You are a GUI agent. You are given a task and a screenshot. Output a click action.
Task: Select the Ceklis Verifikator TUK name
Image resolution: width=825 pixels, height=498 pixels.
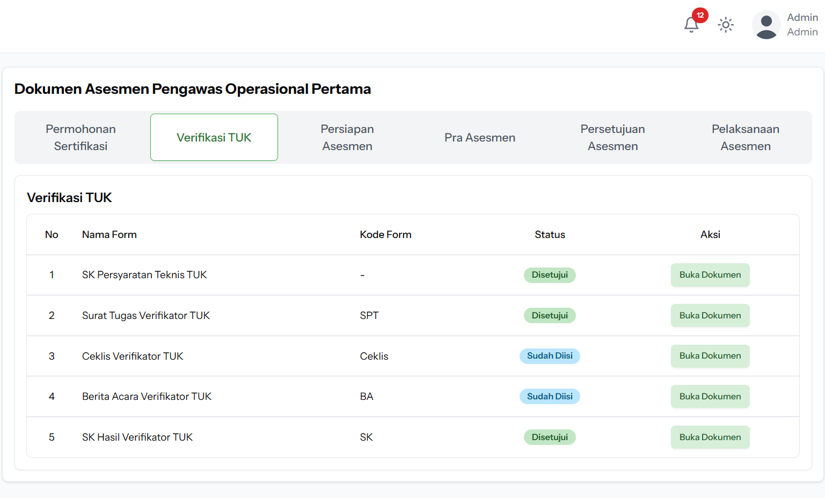click(x=133, y=356)
